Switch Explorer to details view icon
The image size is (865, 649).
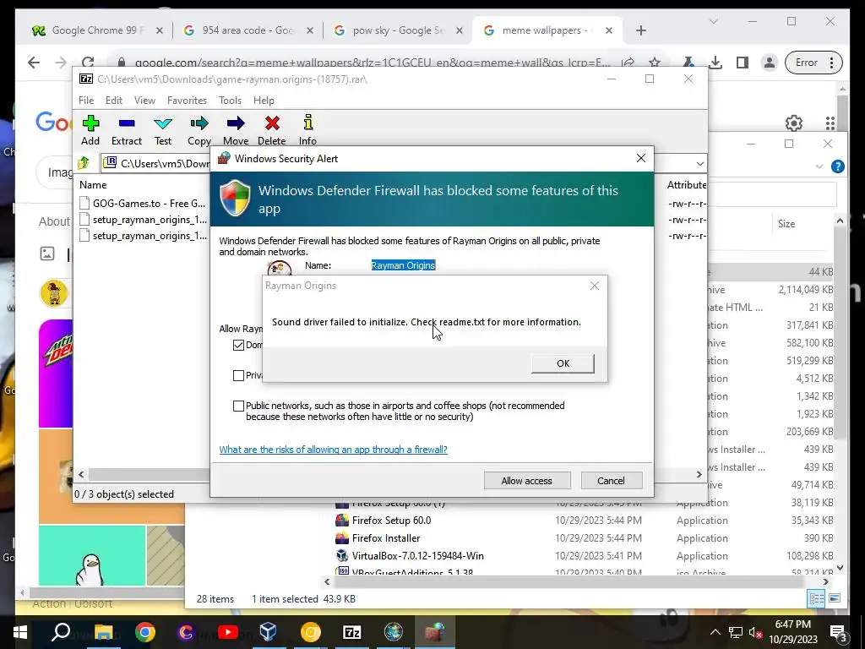(817, 598)
